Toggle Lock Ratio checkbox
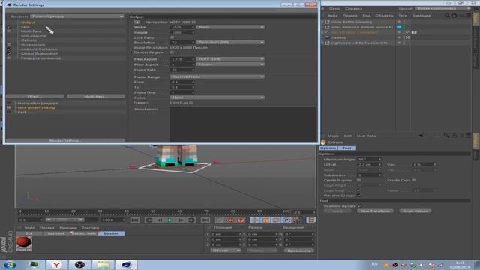Image resolution: width=480 pixels, height=270 pixels. click(x=172, y=37)
